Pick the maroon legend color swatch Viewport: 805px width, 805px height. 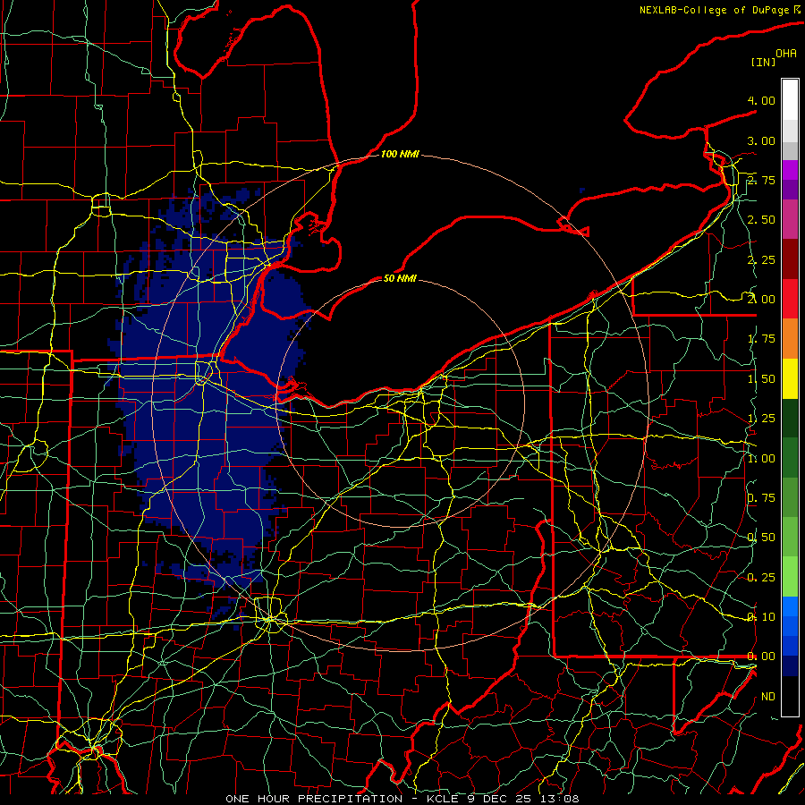click(790, 259)
